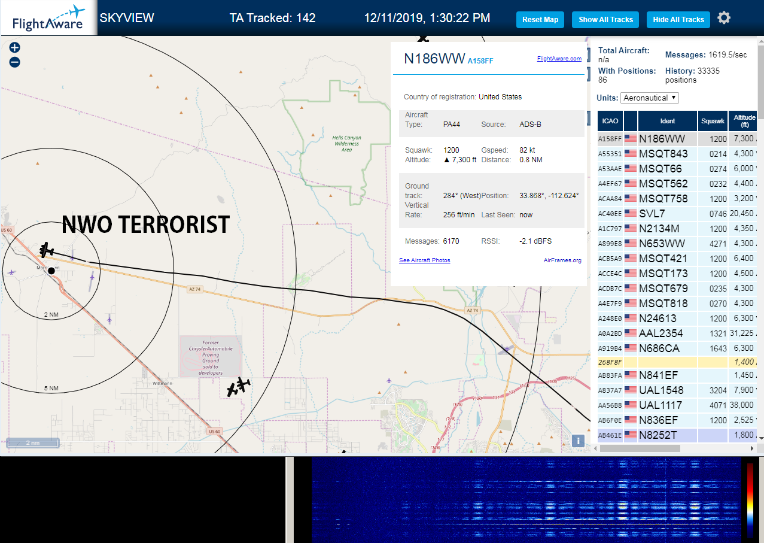Viewport: 764px width, 543px height.
Task: Select the 268F8F highlighted row
Action: pyautogui.click(x=678, y=362)
